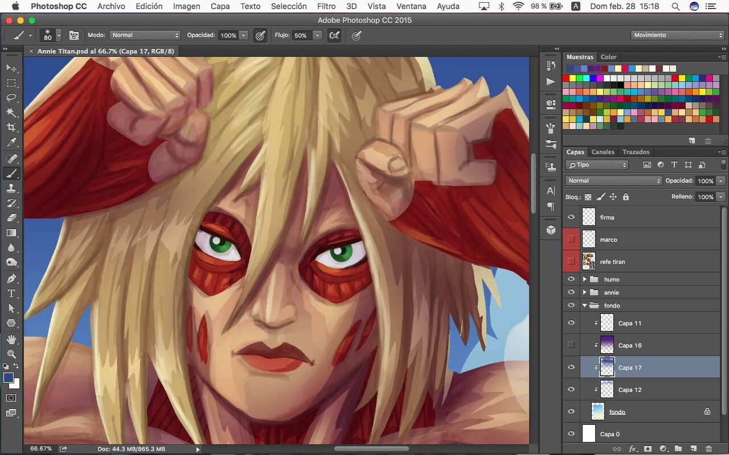Select the Zoom tool

[x=11, y=354]
